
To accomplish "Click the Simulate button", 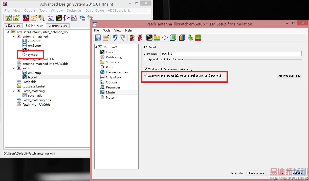I will [296, 173].
